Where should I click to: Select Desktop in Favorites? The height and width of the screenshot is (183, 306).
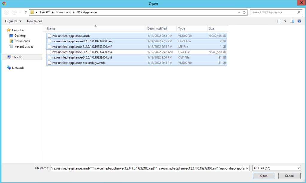coord(20,36)
